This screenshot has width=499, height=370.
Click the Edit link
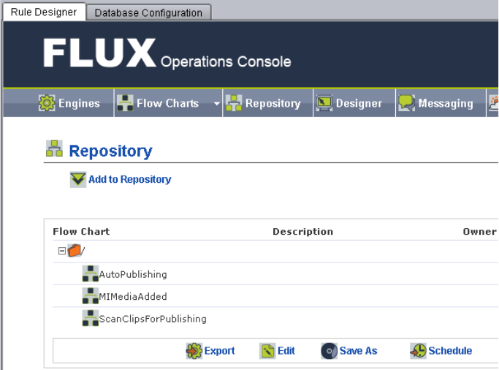point(286,350)
